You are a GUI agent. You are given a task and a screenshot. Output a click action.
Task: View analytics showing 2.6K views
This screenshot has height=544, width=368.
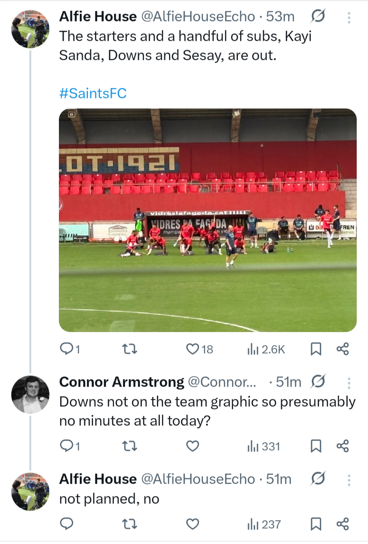(266, 349)
